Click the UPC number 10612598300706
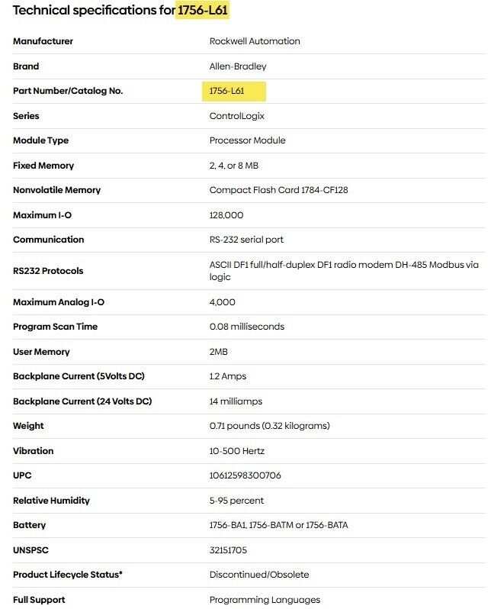Image resolution: width=491 pixels, height=609 pixels. tap(245, 475)
